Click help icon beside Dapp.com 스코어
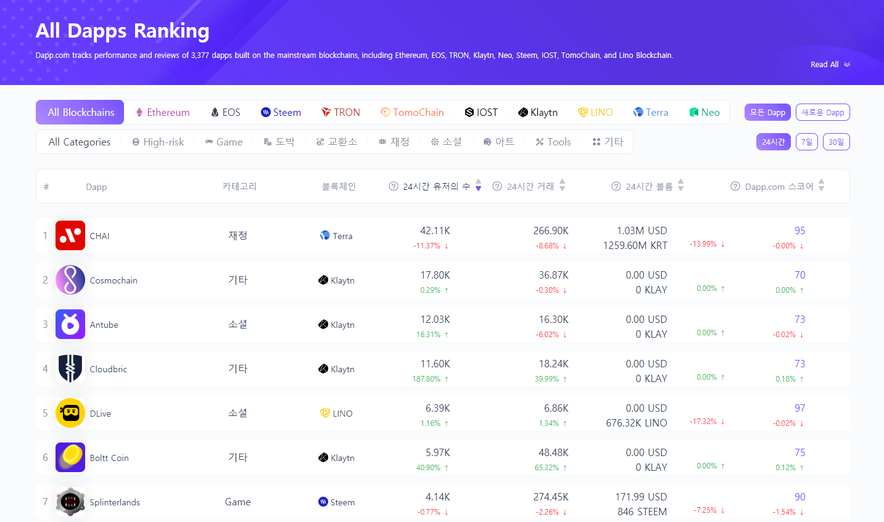Screen dimensions: 884x522 click(735, 186)
